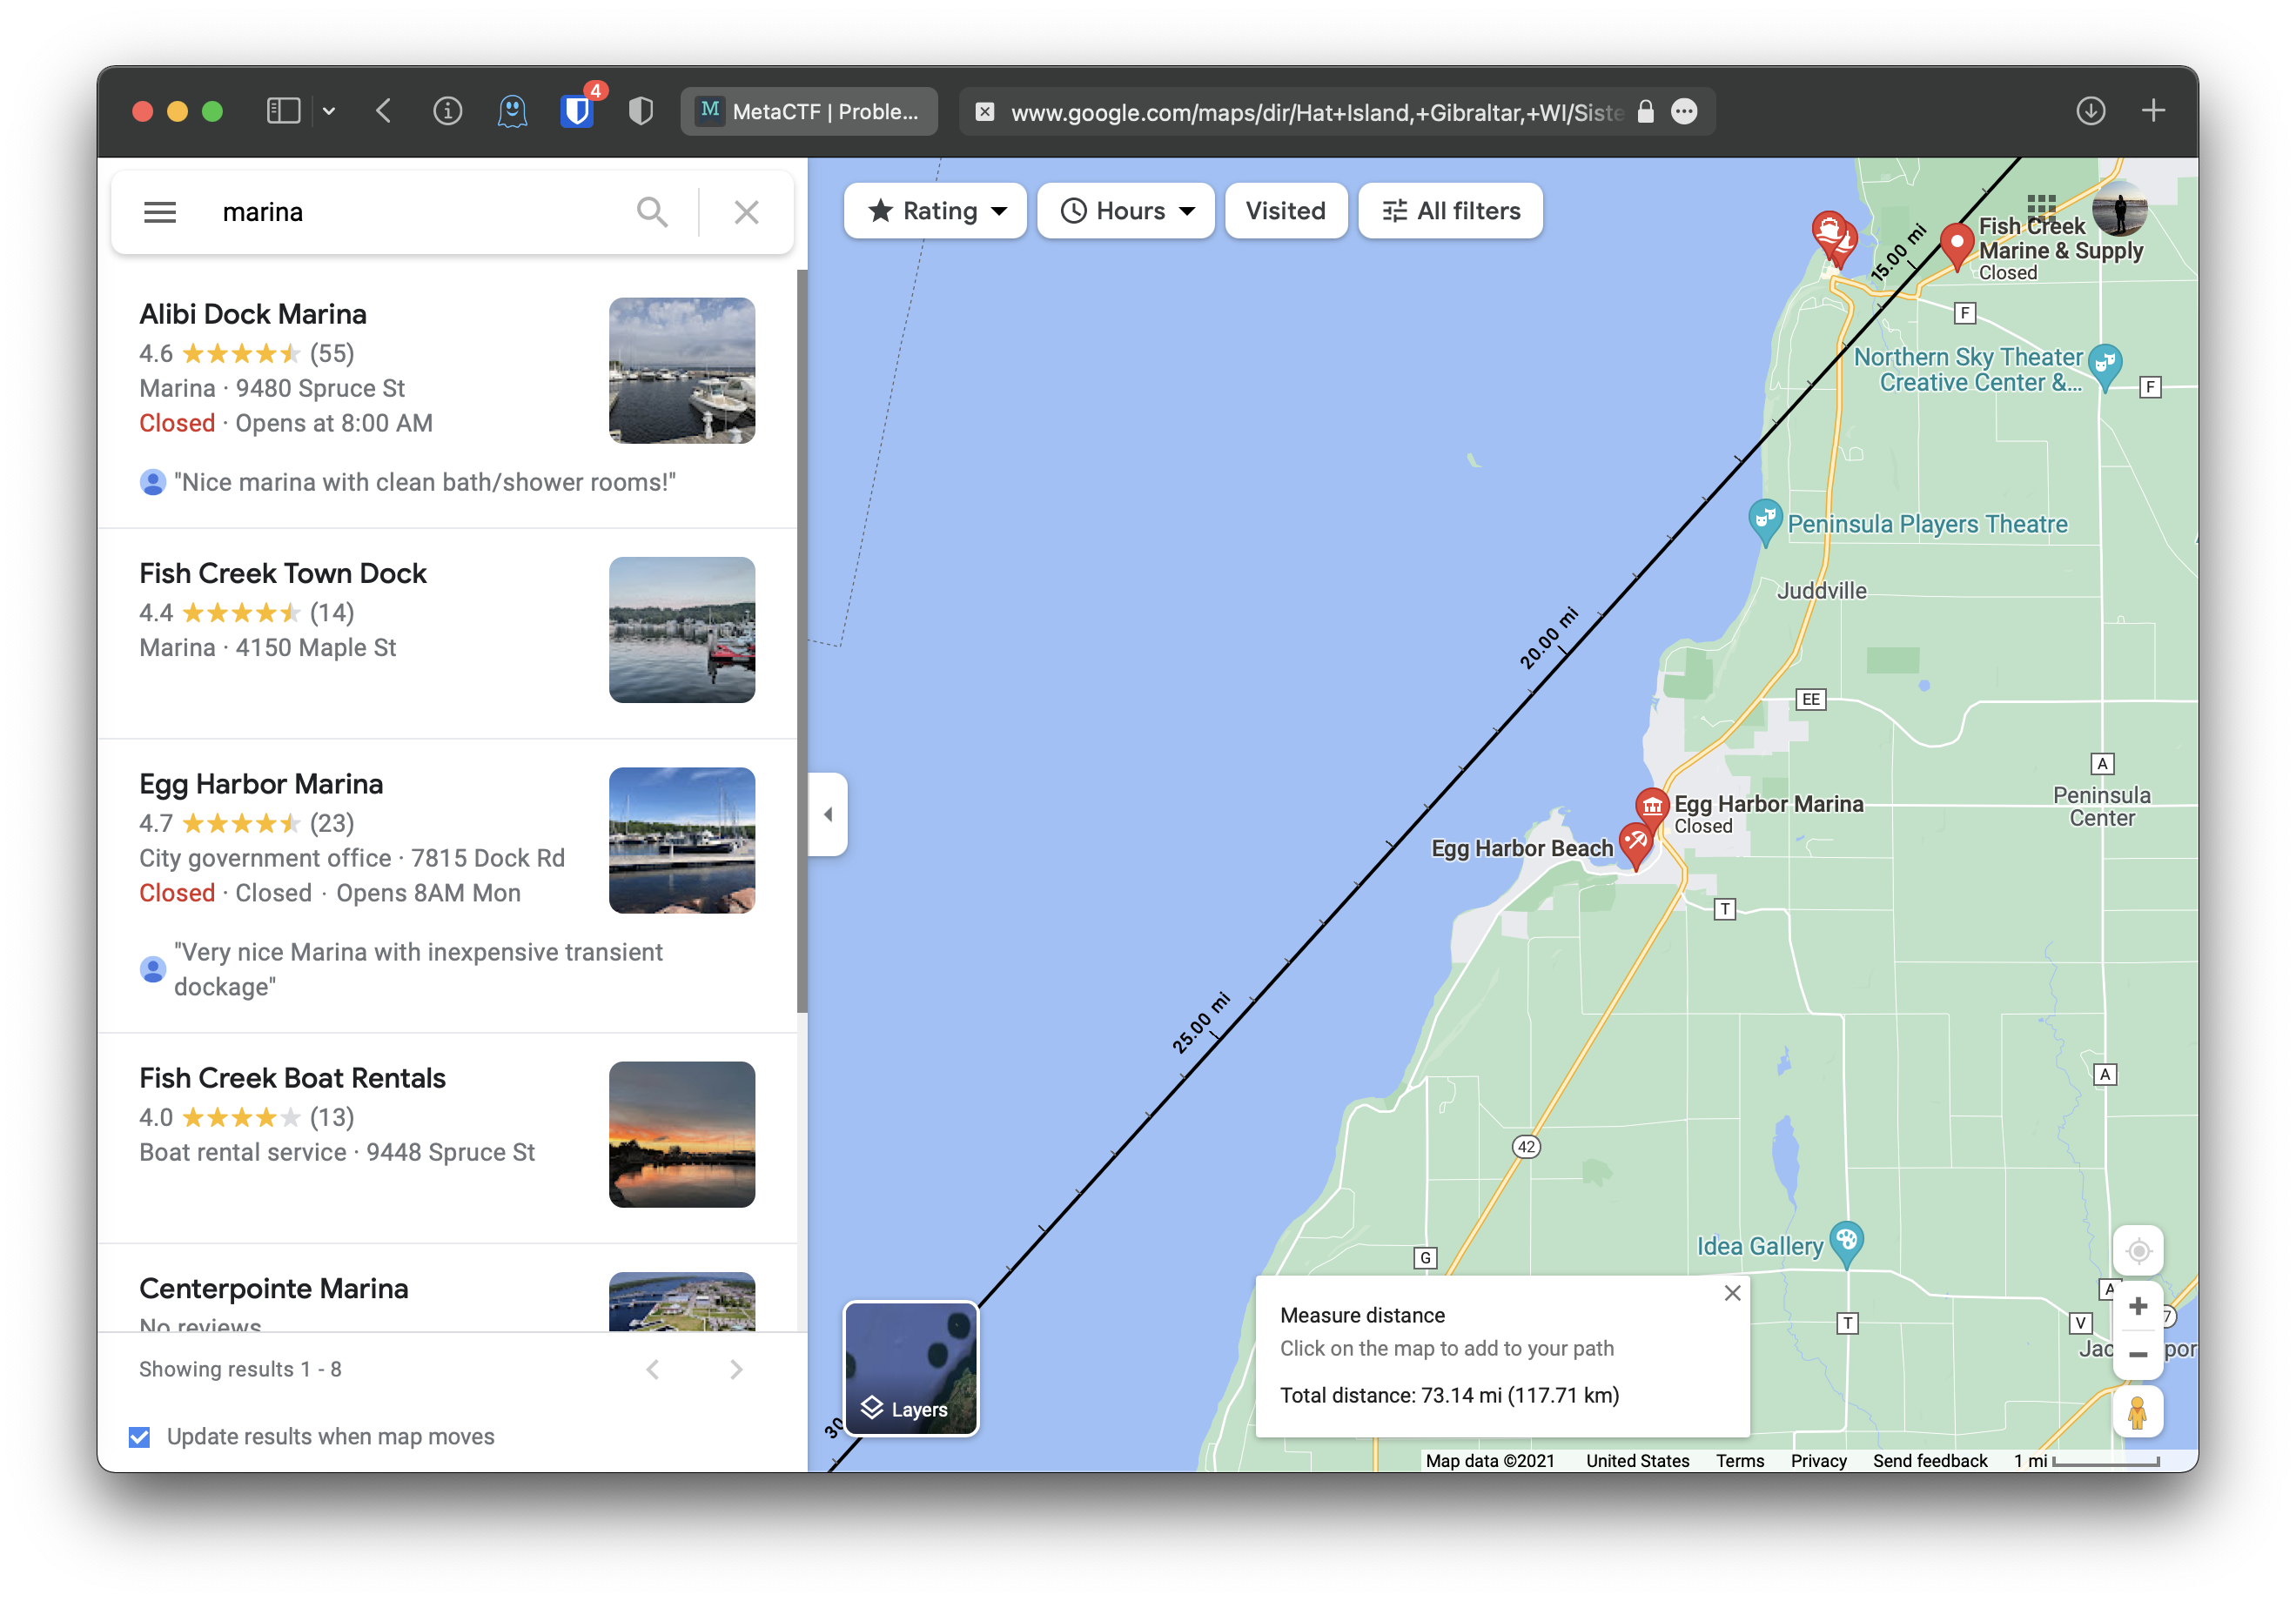
Task: Open the Ghostery extension icon
Action: coord(512,111)
